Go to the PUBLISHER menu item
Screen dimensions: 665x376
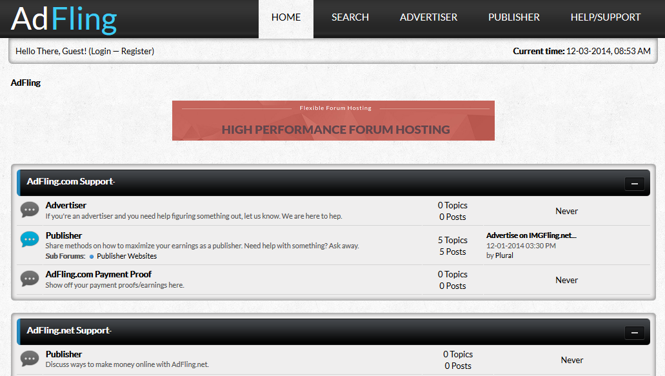pos(513,17)
